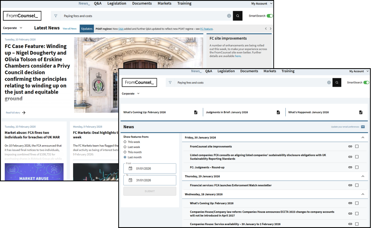This screenshot has height=228, width=374.
Task: Click the Read full story link
Action: 16,113
